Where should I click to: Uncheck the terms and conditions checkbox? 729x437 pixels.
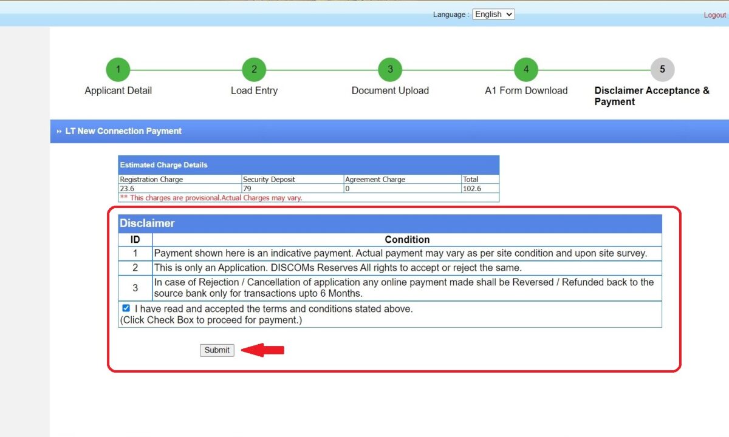pos(126,308)
